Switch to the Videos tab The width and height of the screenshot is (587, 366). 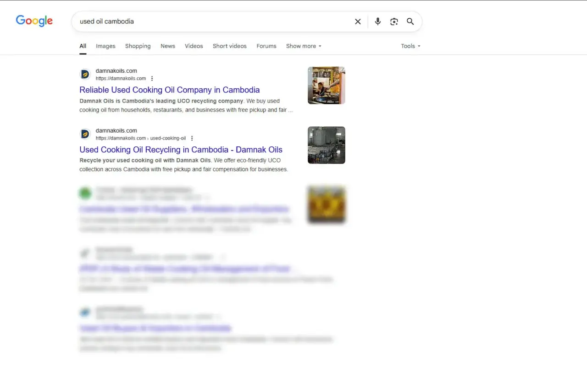point(194,46)
